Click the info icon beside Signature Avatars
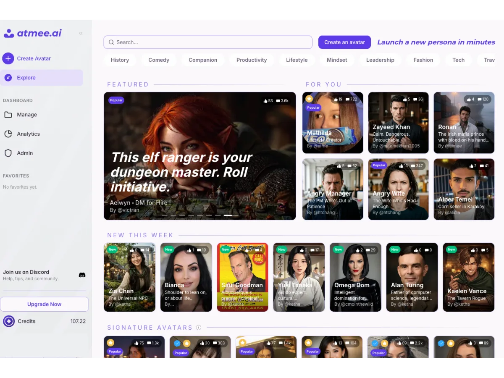The image size is (504, 378). click(199, 328)
